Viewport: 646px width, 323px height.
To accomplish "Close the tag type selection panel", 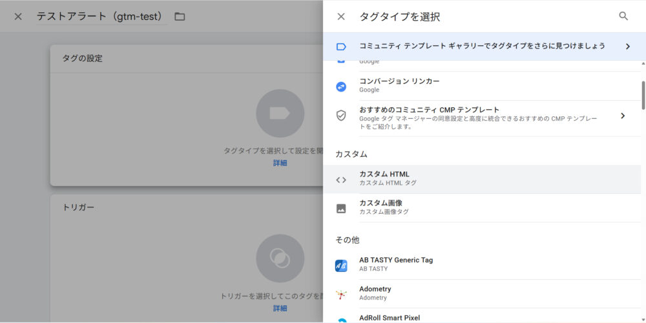I will click(341, 17).
